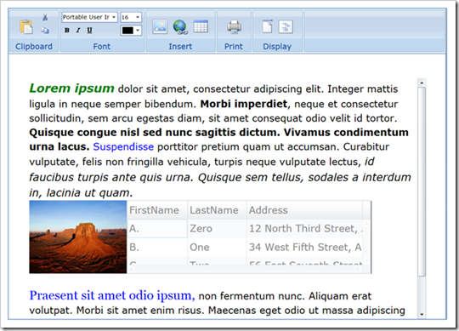459x331 pixels.
Task: Select the 12 North Third Street cell
Action: (304, 229)
